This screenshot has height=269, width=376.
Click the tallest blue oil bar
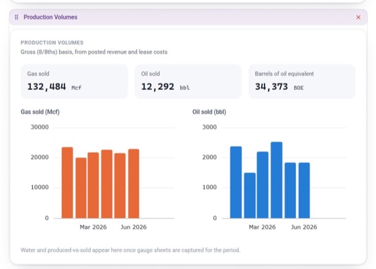[x=277, y=180]
